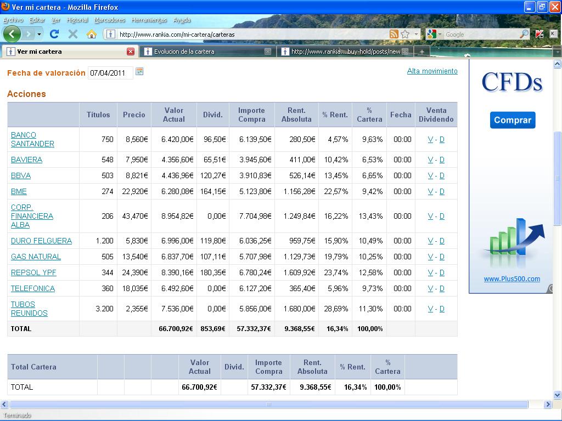This screenshot has height=421, width=562.
Task: Click D (dividendo) link for DURO FELGUERA
Action: point(442,241)
